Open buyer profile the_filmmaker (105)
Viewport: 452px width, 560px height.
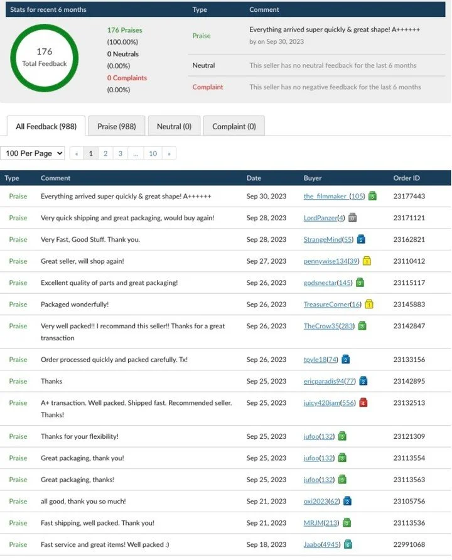click(334, 196)
